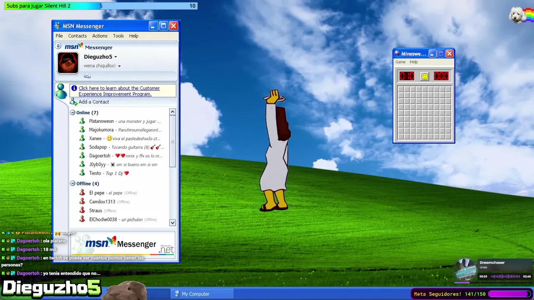Screen dimensions: 534x300
Task: Click the contact list scrollbar up arrow
Action: click(172, 112)
